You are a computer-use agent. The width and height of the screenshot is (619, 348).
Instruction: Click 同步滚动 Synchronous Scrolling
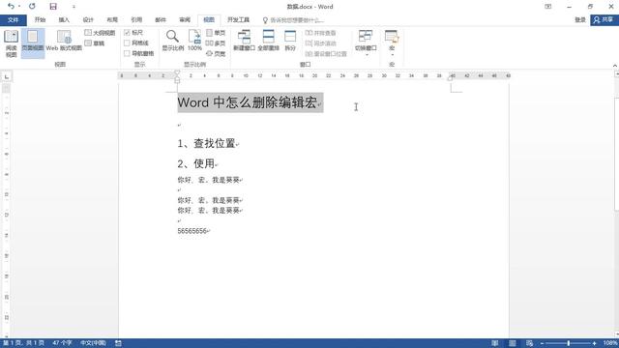click(320, 43)
